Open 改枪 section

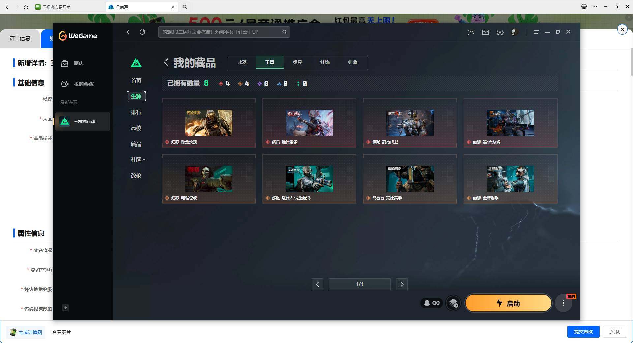[136, 176]
